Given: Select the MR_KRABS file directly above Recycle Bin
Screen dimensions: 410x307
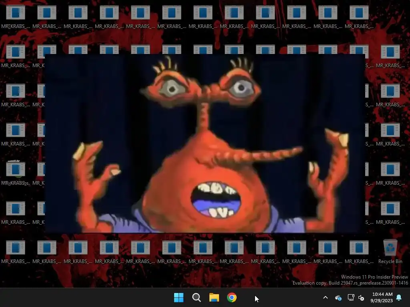Looking at the screenshot, I should coord(390,213).
